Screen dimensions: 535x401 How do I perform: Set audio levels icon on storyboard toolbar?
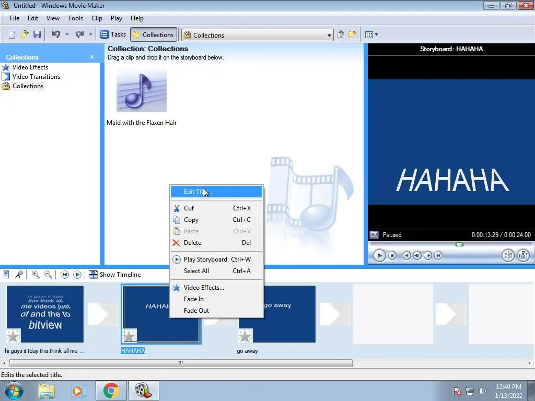point(6,275)
